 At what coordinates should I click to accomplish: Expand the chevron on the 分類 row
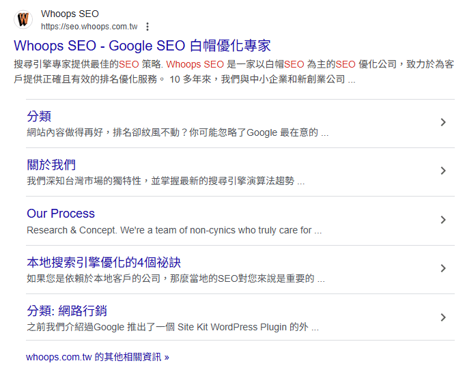coord(443,122)
